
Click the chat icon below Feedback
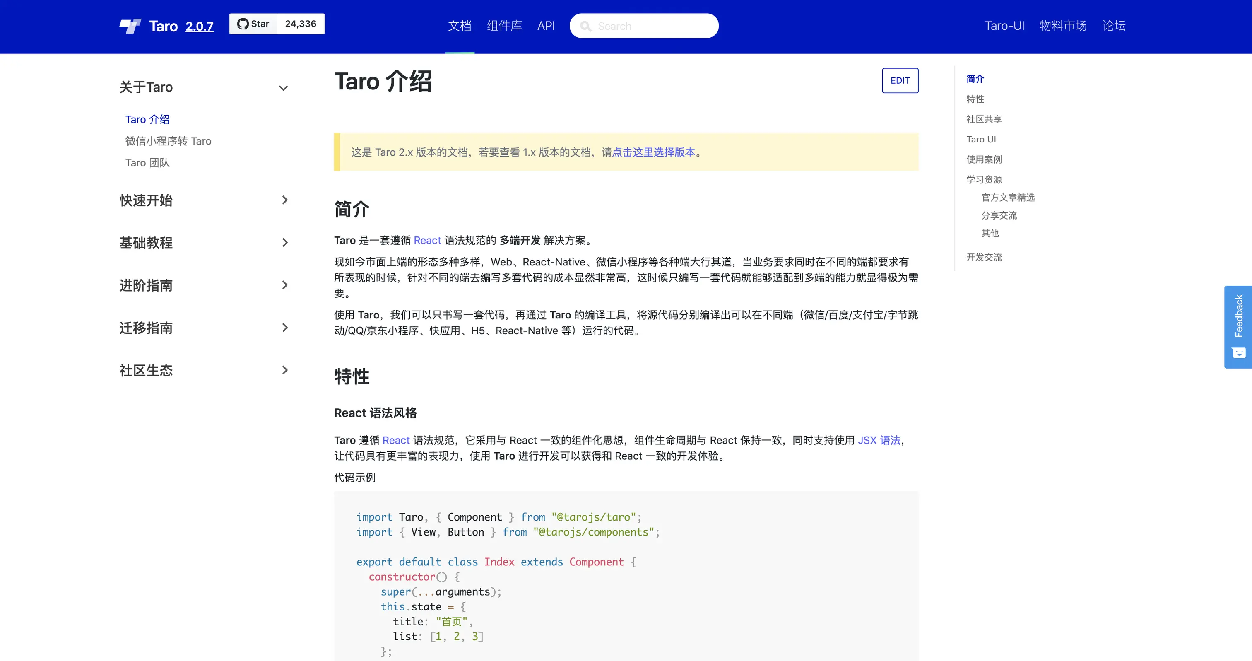(x=1238, y=353)
